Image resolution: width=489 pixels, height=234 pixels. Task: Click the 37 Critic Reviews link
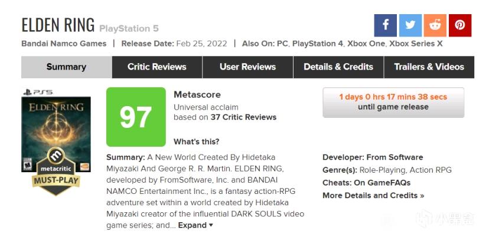[x=243, y=117]
